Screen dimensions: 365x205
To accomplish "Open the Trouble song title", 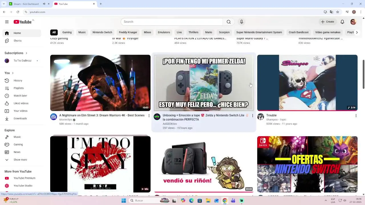I will (271, 115).
